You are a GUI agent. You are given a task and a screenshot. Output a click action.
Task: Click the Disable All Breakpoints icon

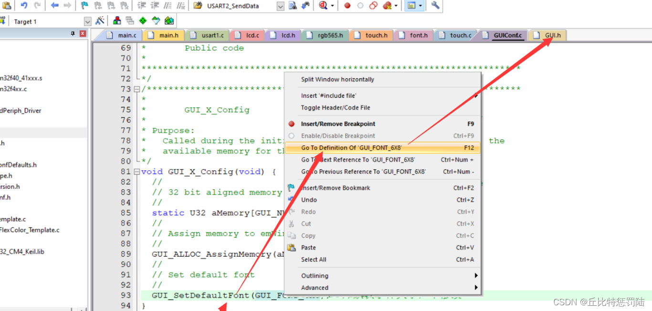(x=373, y=5)
